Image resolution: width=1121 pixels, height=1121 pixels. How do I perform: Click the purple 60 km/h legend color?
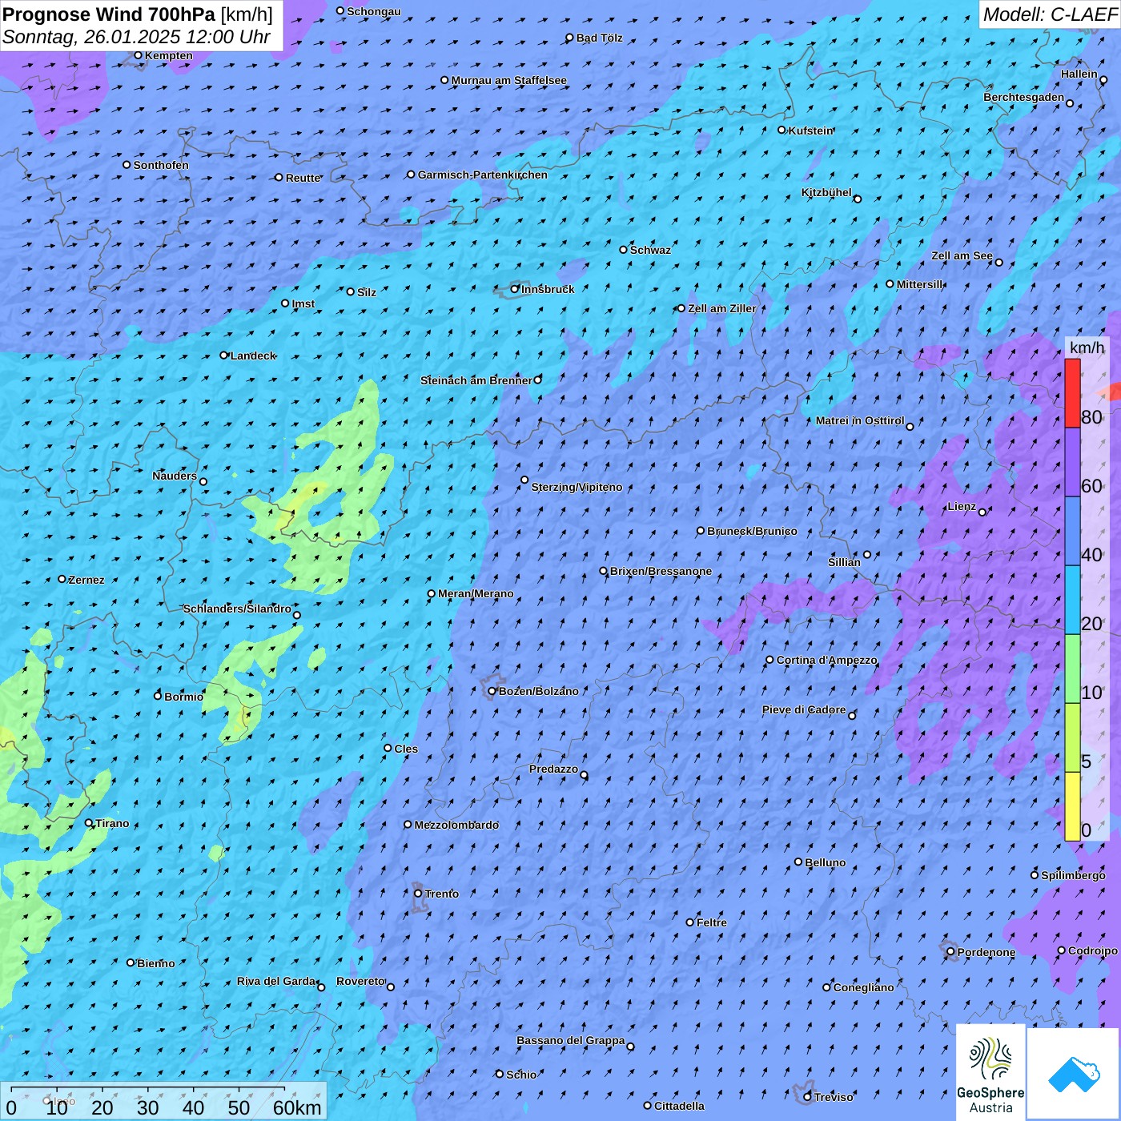coord(1072,462)
